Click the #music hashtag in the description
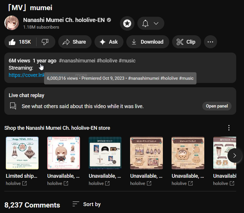The width and height of the screenshot is (244, 213). [x=127, y=60]
